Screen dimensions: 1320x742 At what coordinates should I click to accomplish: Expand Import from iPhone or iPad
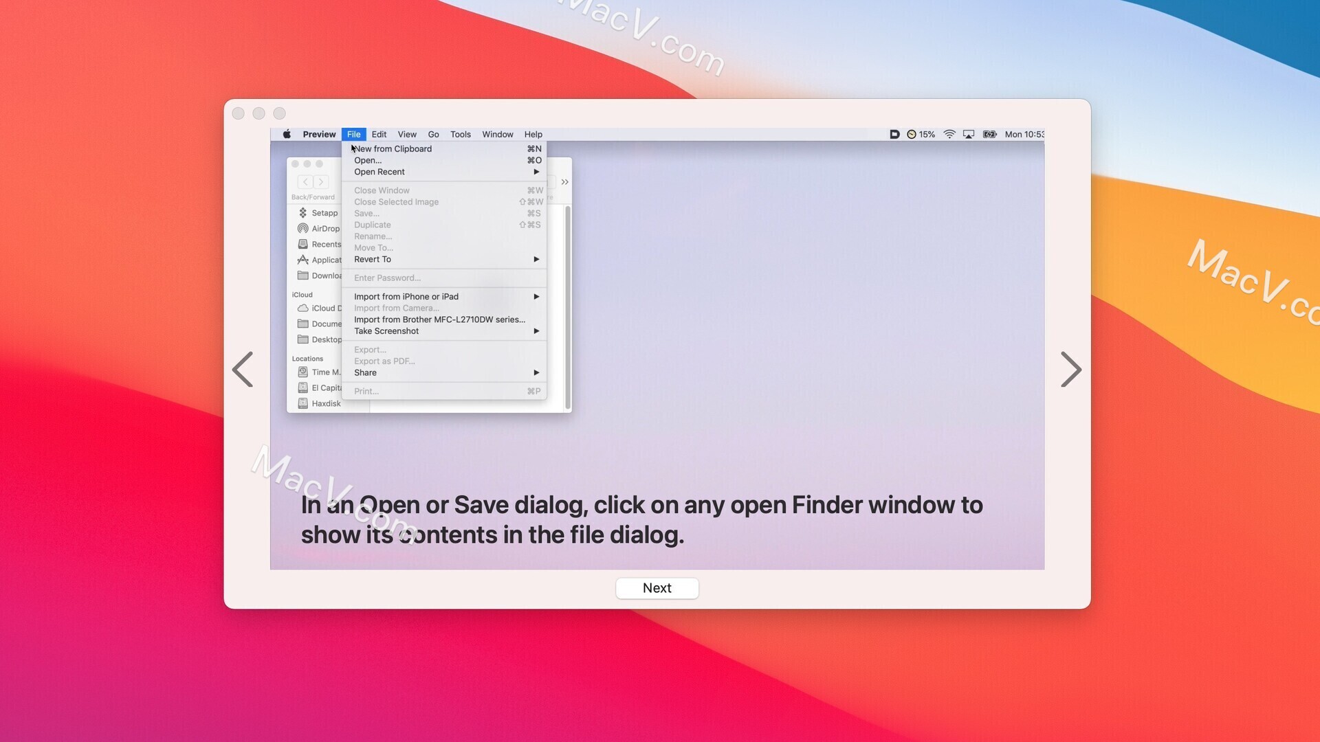click(444, 296)
